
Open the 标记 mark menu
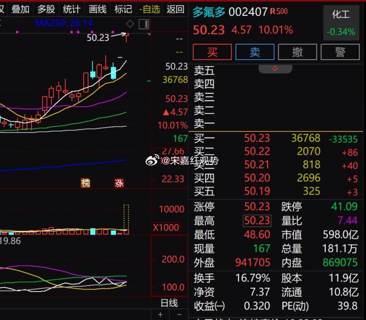(123, 10)
